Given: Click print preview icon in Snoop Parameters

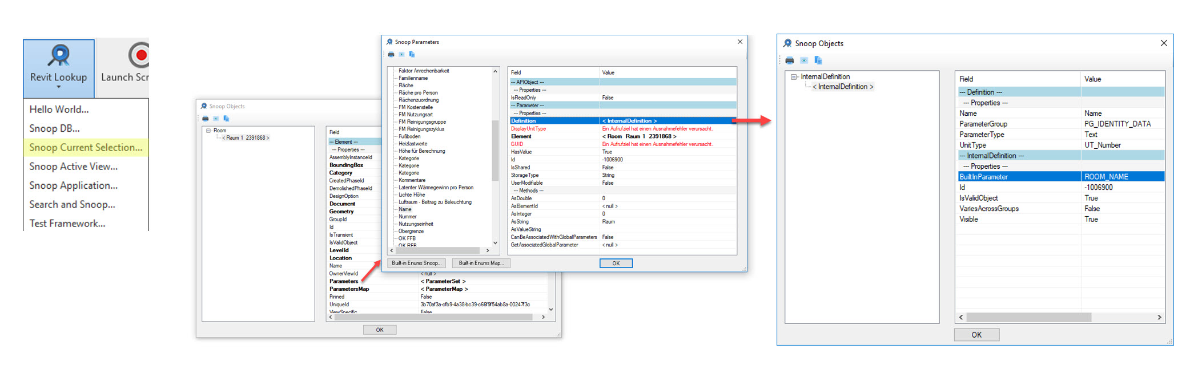Looking at the screenshot, I should click(x=401, y=55).
